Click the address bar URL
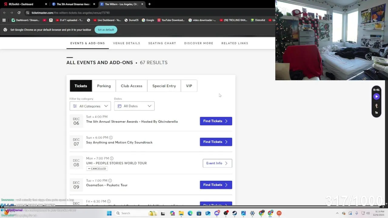388x218 pixels. [71, 13]
